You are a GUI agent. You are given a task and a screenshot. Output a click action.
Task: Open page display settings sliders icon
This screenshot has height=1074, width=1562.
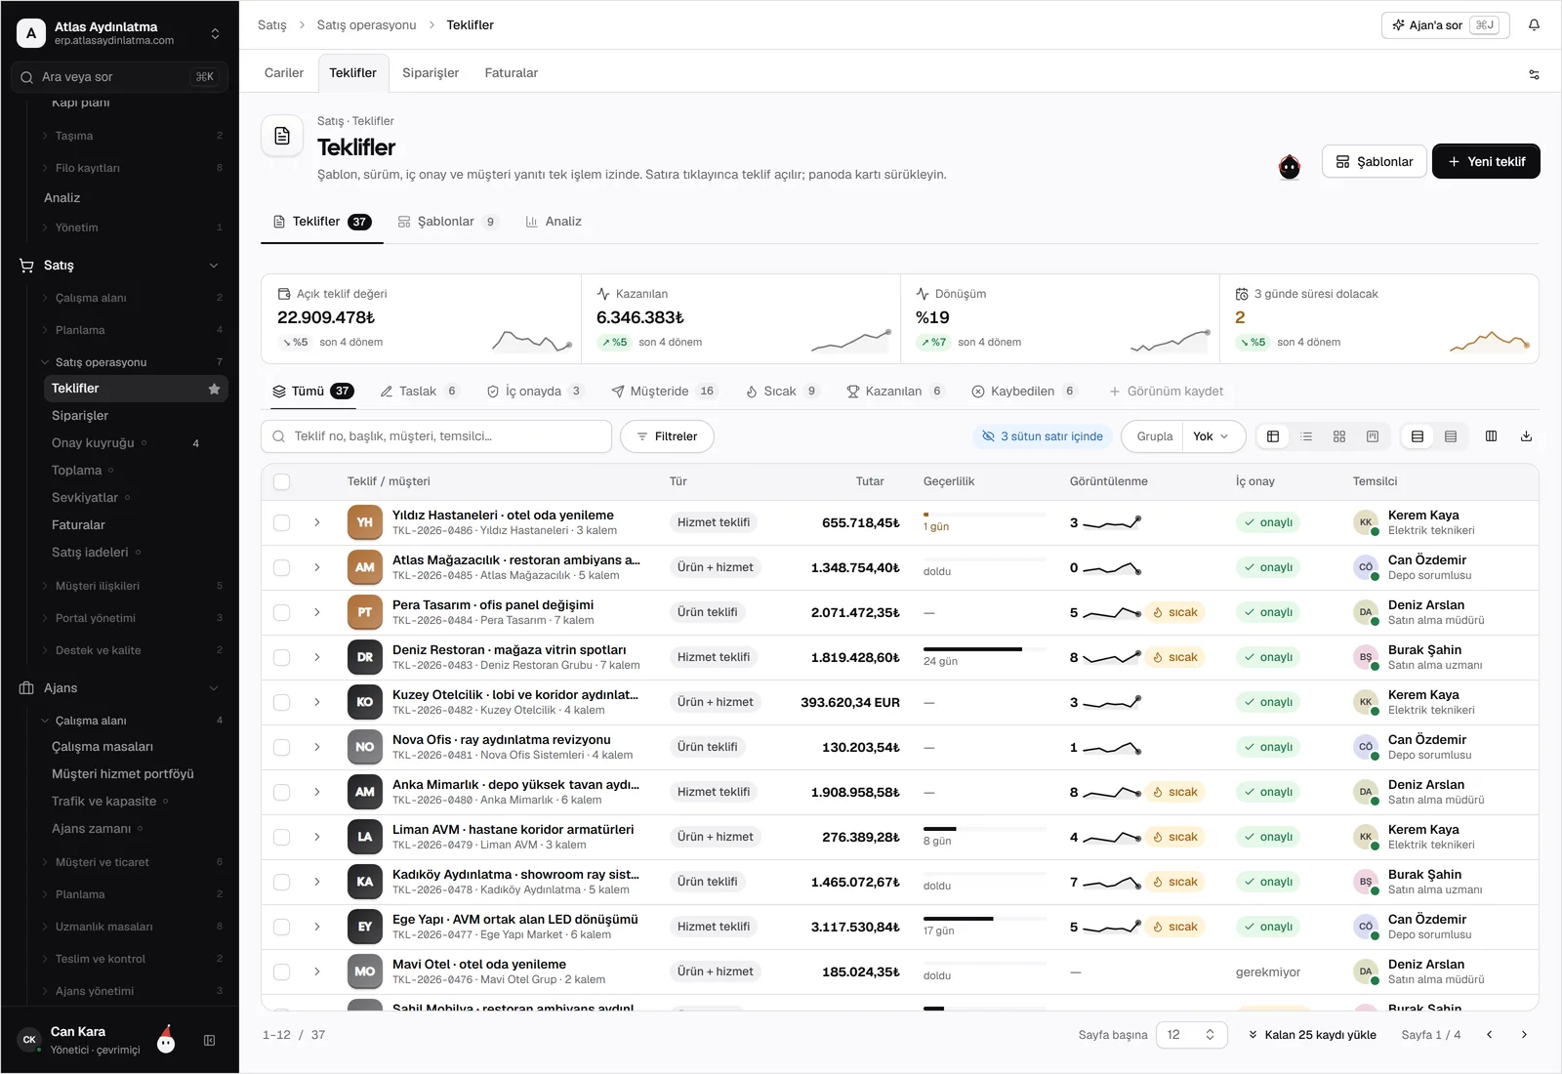pyautogui.click(x=1534, y=74)
